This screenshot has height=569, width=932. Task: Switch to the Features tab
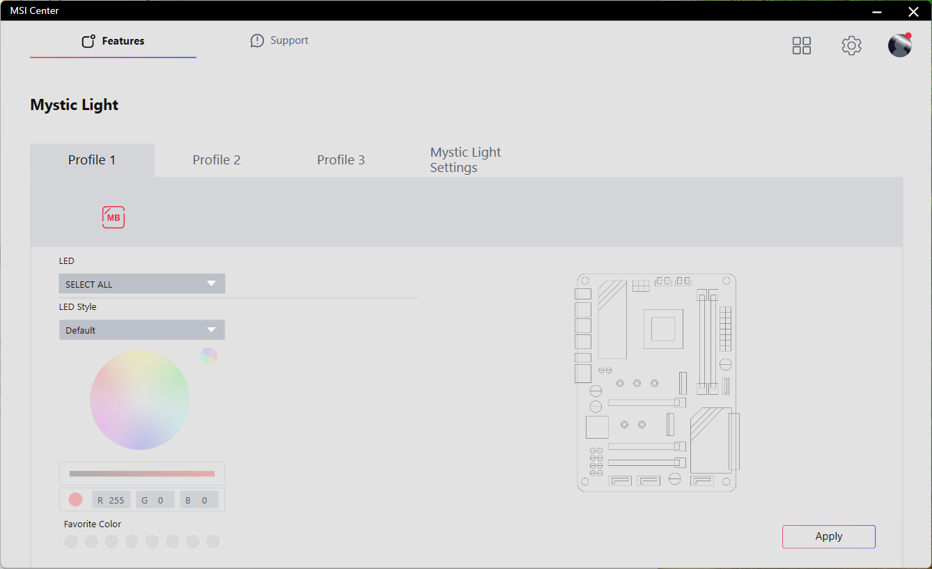[x=113, y=41]
